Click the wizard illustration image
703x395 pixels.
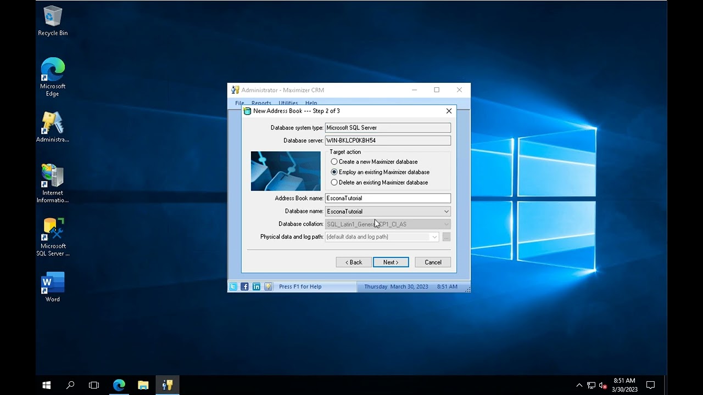tap(286, 171)
